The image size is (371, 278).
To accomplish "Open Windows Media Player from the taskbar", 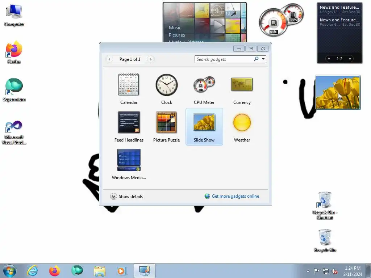I will pos(122,271).
